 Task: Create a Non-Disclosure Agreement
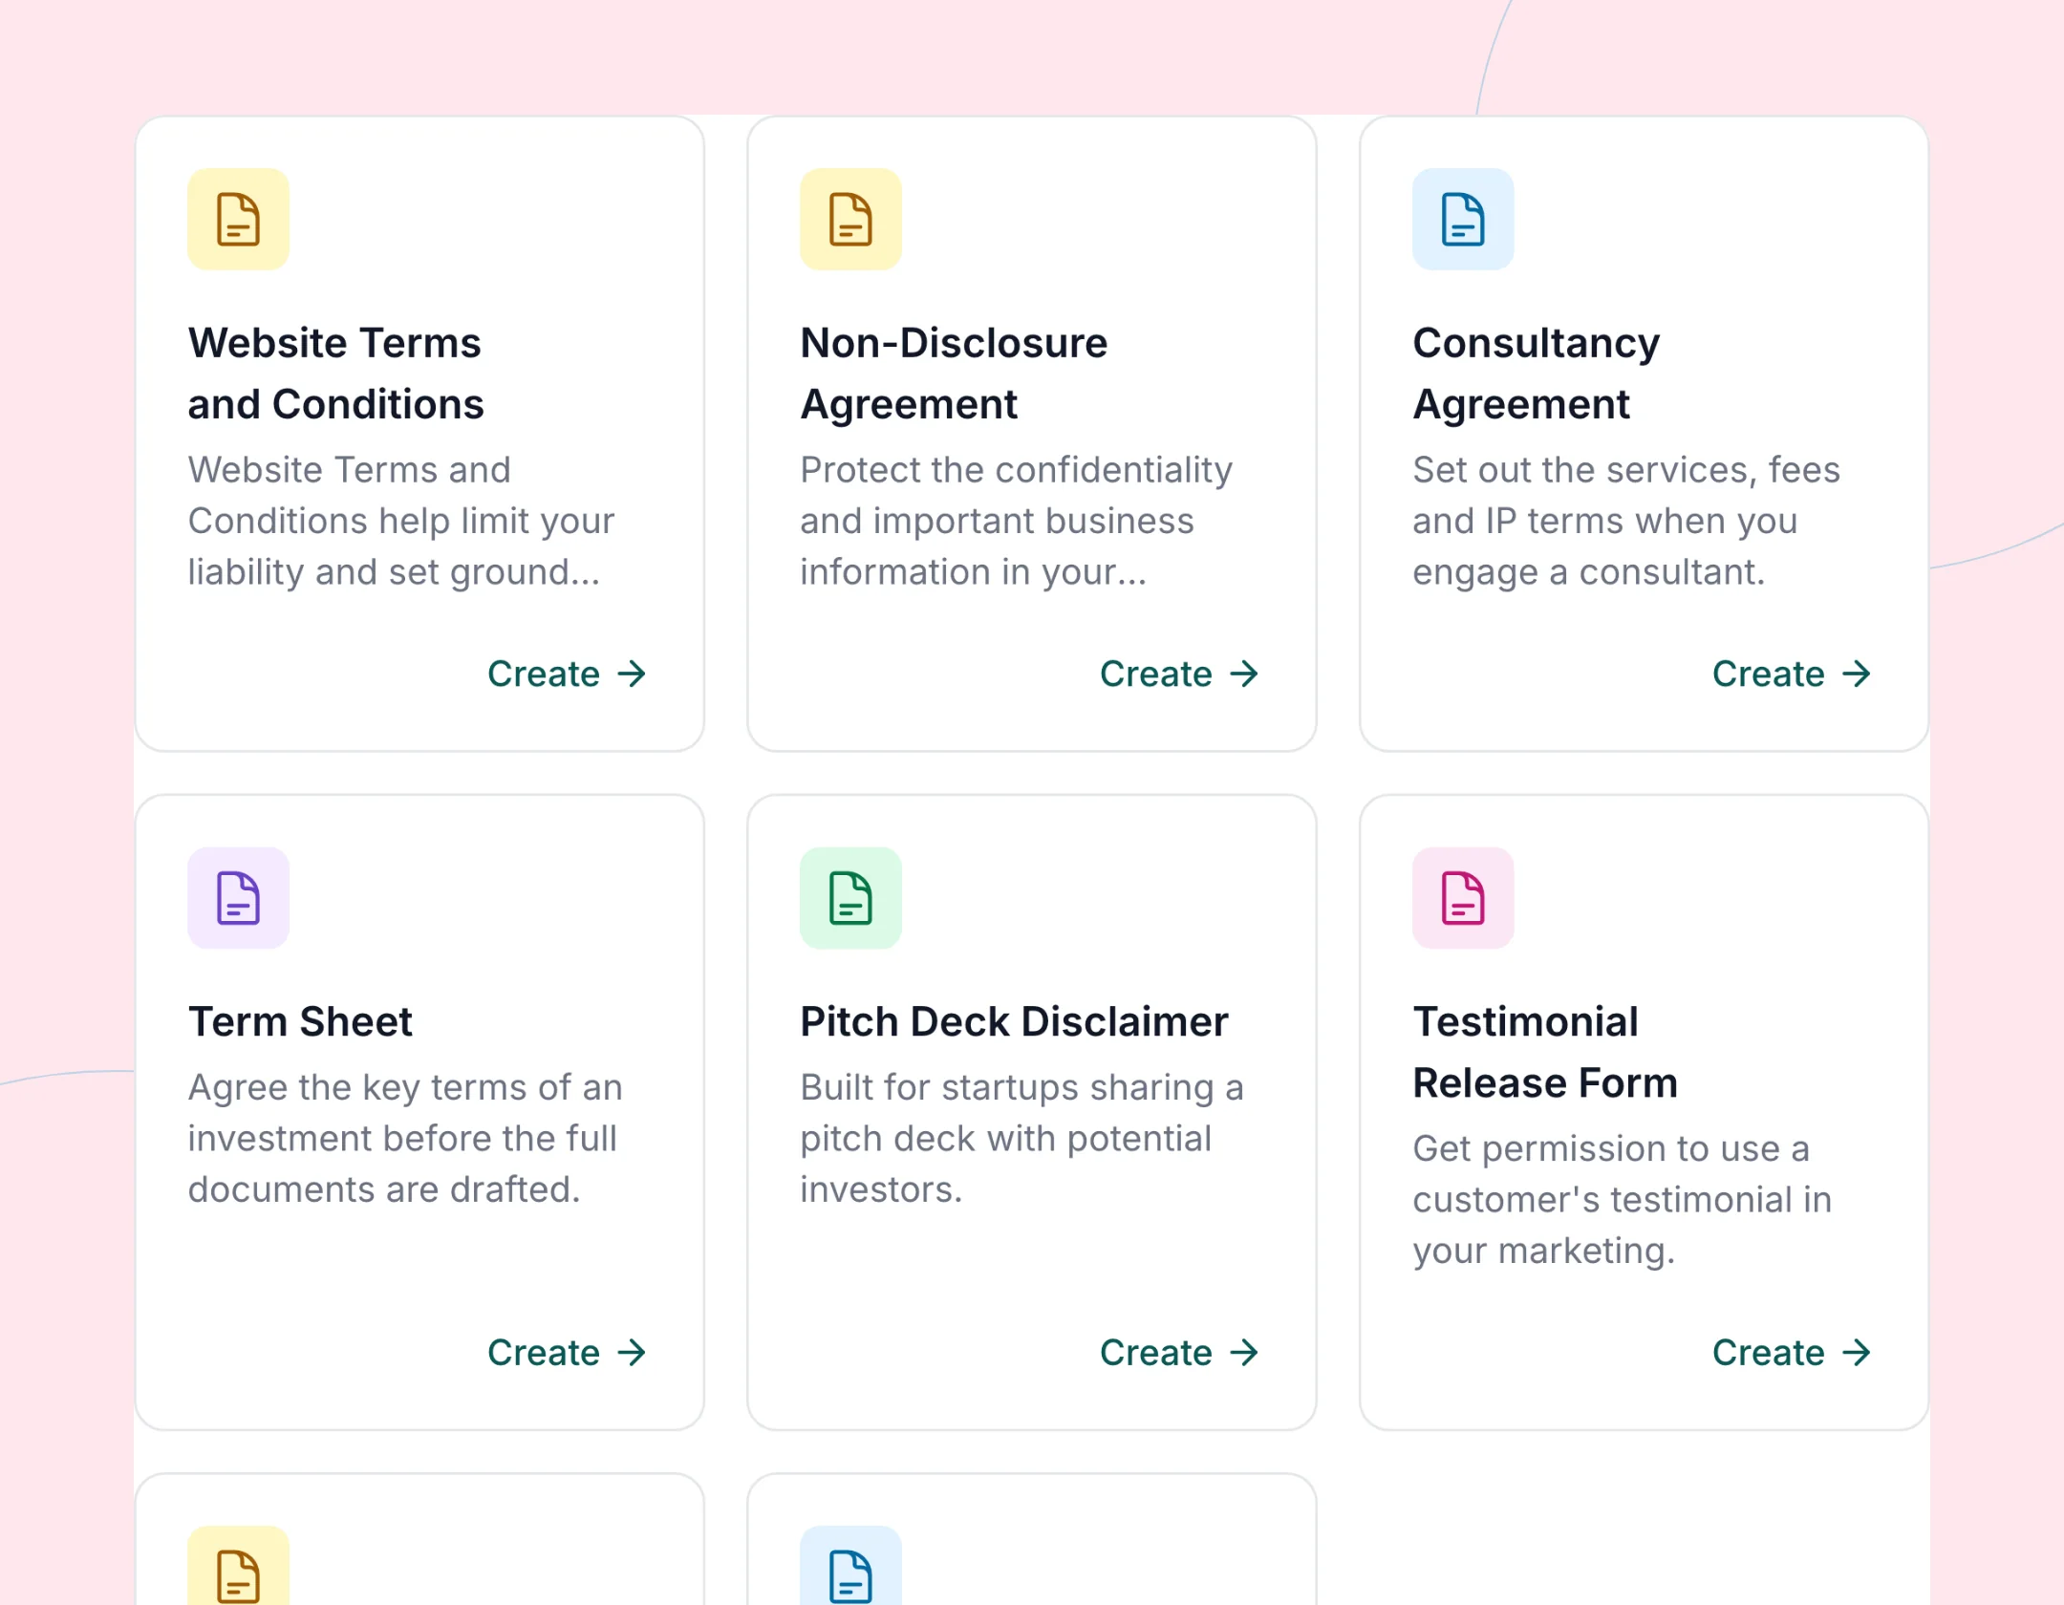click(1180, 674)
